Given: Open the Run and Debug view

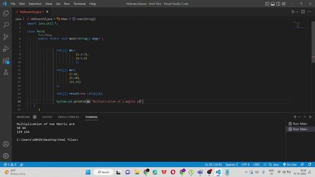Looking at the screenshot, I should pos(6,49).
